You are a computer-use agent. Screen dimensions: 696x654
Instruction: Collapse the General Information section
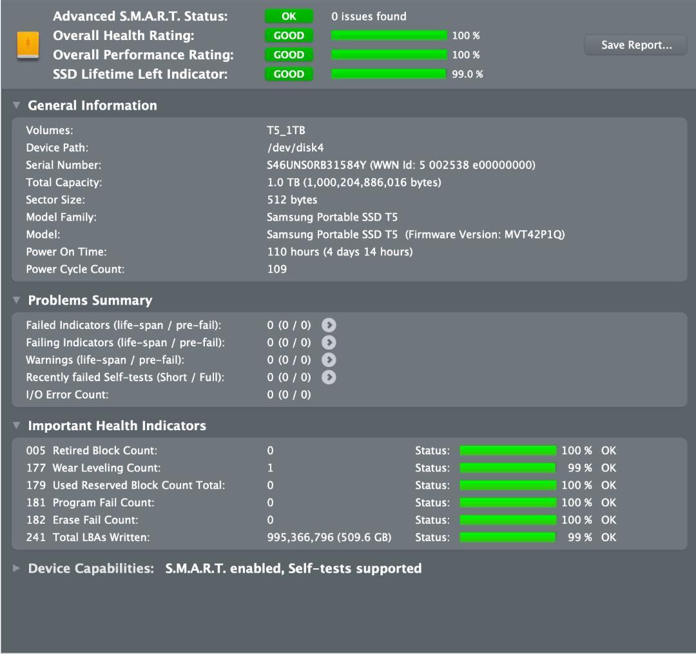click(17, 105)
